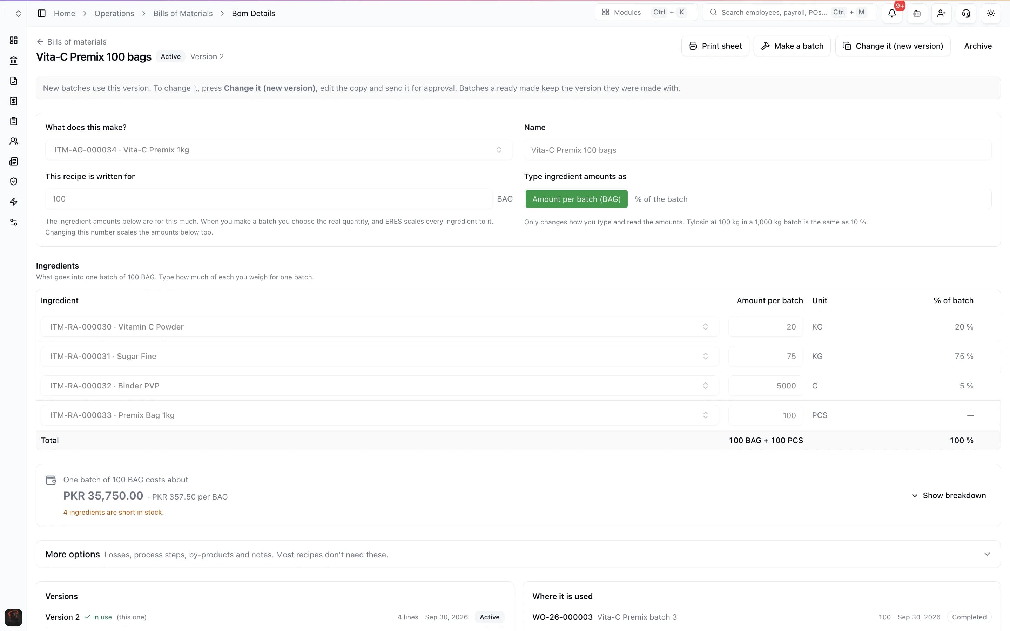The width and height of the screenshot is (1010, 631).
Task: Click the add user icon
Action: 941,13
